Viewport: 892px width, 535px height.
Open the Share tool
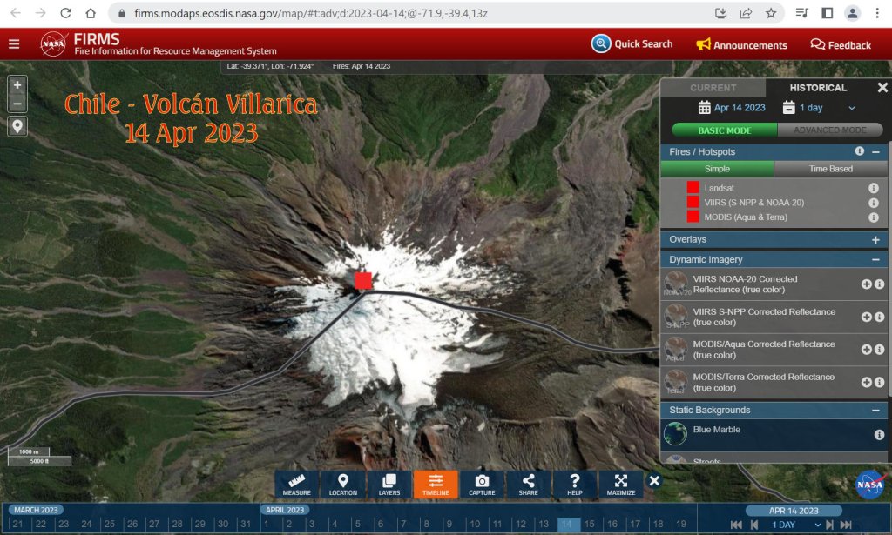click(x=528, y=485)
